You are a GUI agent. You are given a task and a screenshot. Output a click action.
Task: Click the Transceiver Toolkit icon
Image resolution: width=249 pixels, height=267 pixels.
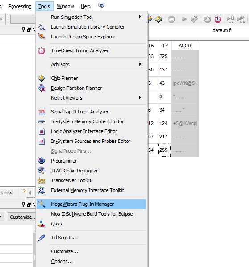click(x=41, y=180)
